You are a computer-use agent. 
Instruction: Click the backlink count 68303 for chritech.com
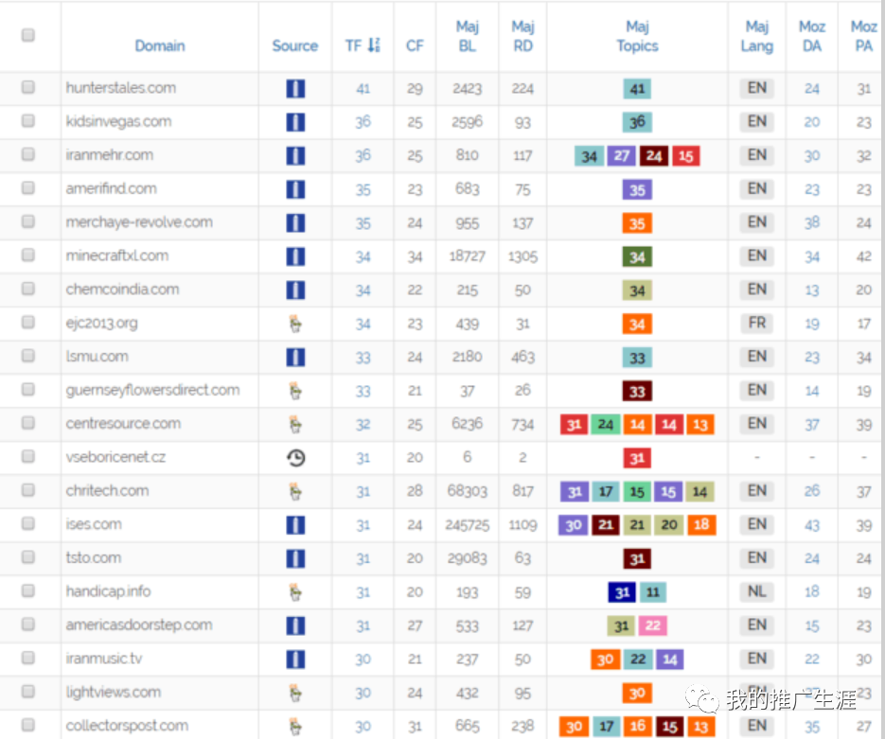468,491
